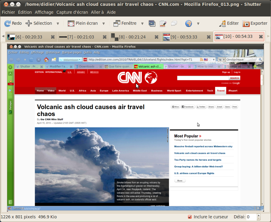Close the [7] - 00:21:03 tab

click(x=105, y=37)
